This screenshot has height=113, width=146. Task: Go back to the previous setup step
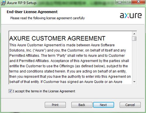pos(82,105)
